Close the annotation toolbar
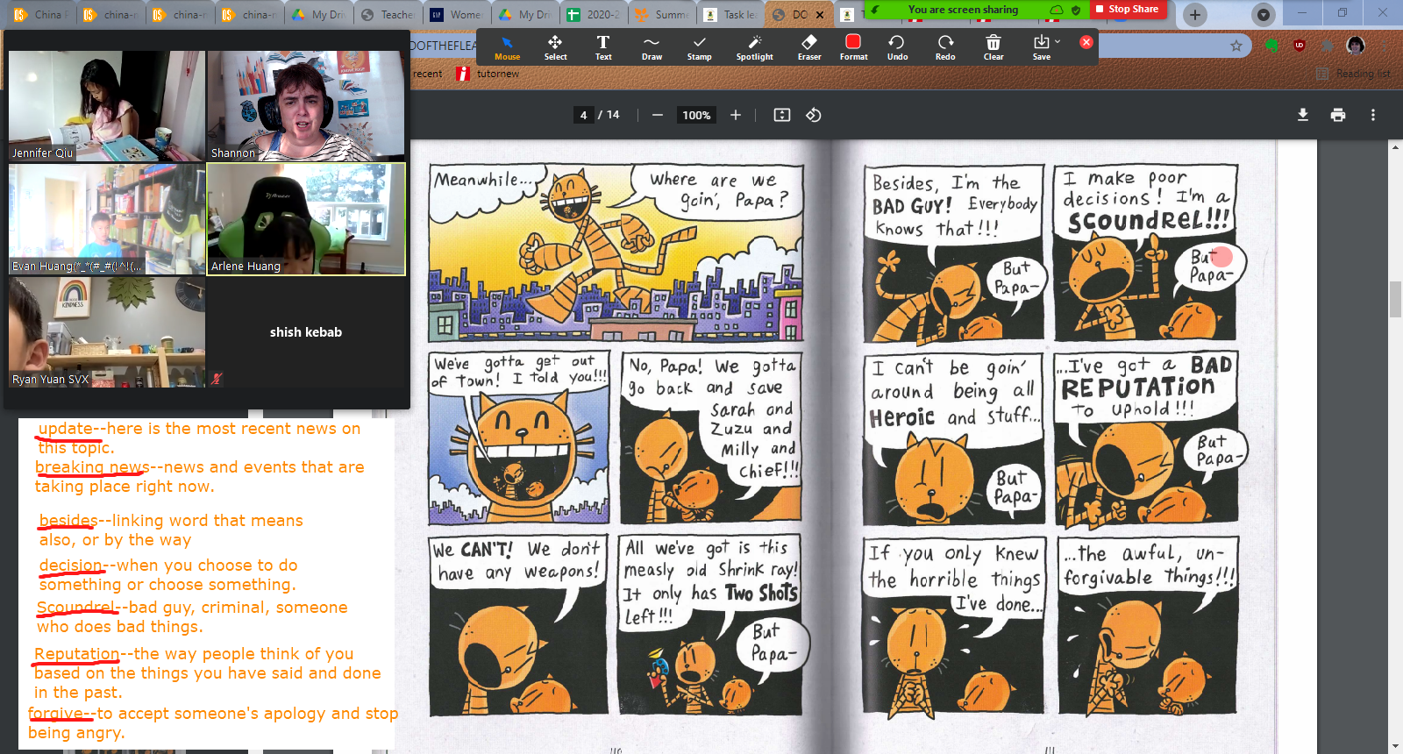This screenshot has height=754, width=1403. pos(1086,41)
